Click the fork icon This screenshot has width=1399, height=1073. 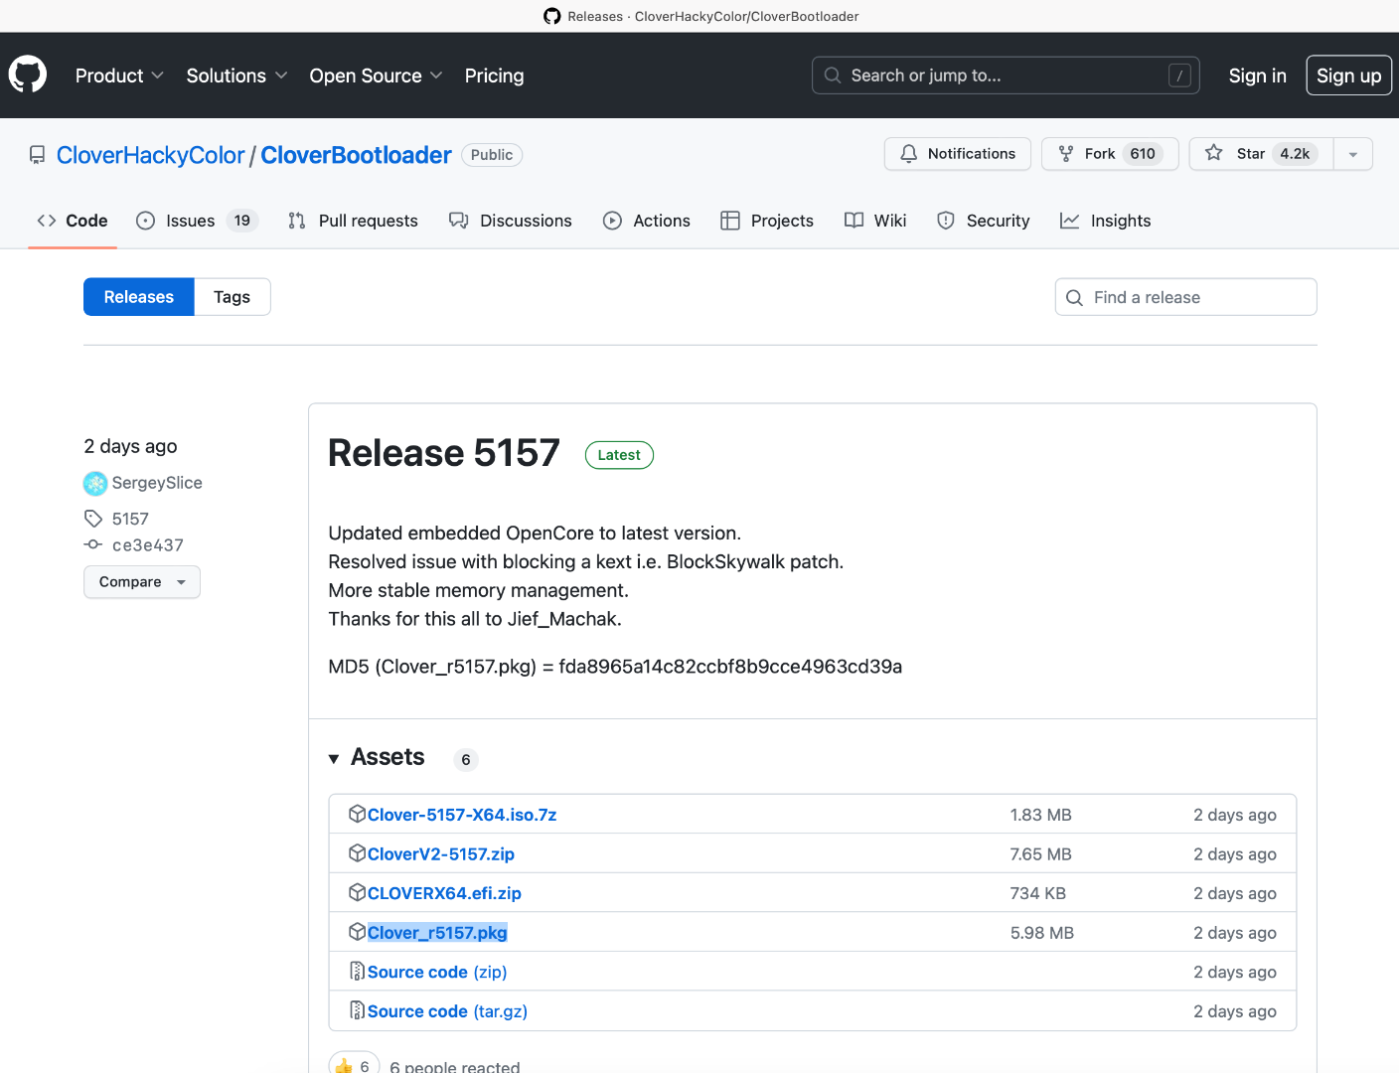tap(1066, 154)
